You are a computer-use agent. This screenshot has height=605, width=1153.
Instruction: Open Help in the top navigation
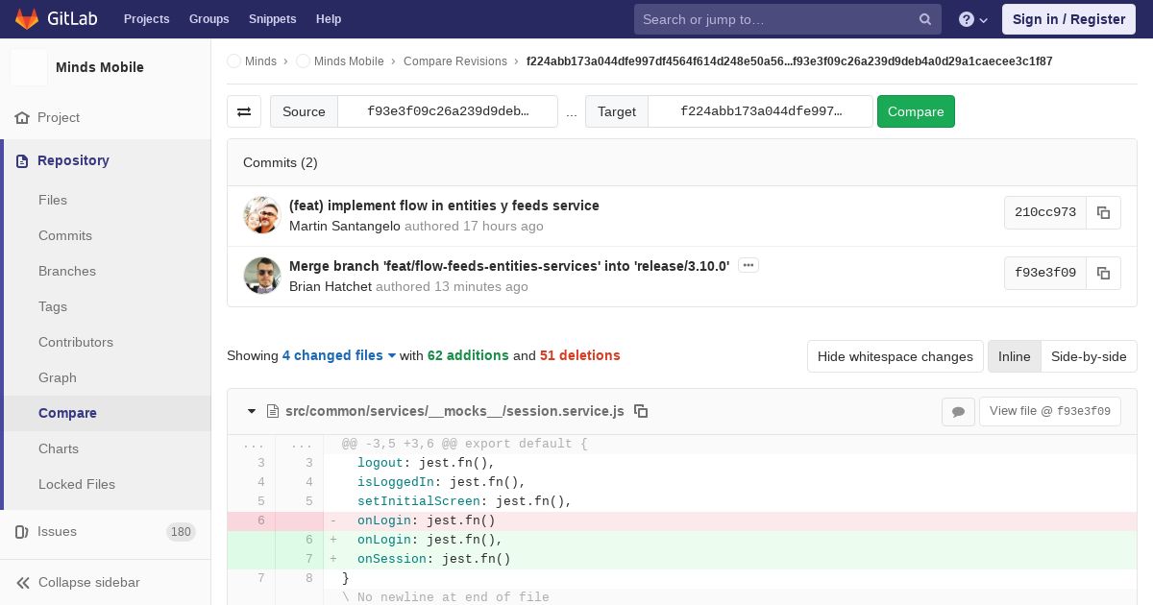[329, 19]
